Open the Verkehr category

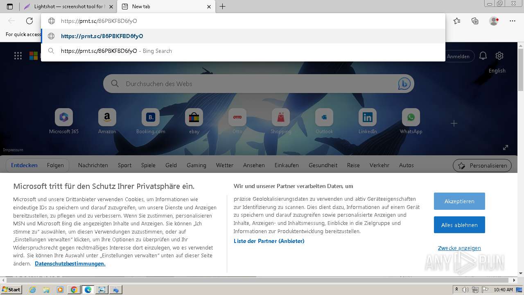[379, 165]
